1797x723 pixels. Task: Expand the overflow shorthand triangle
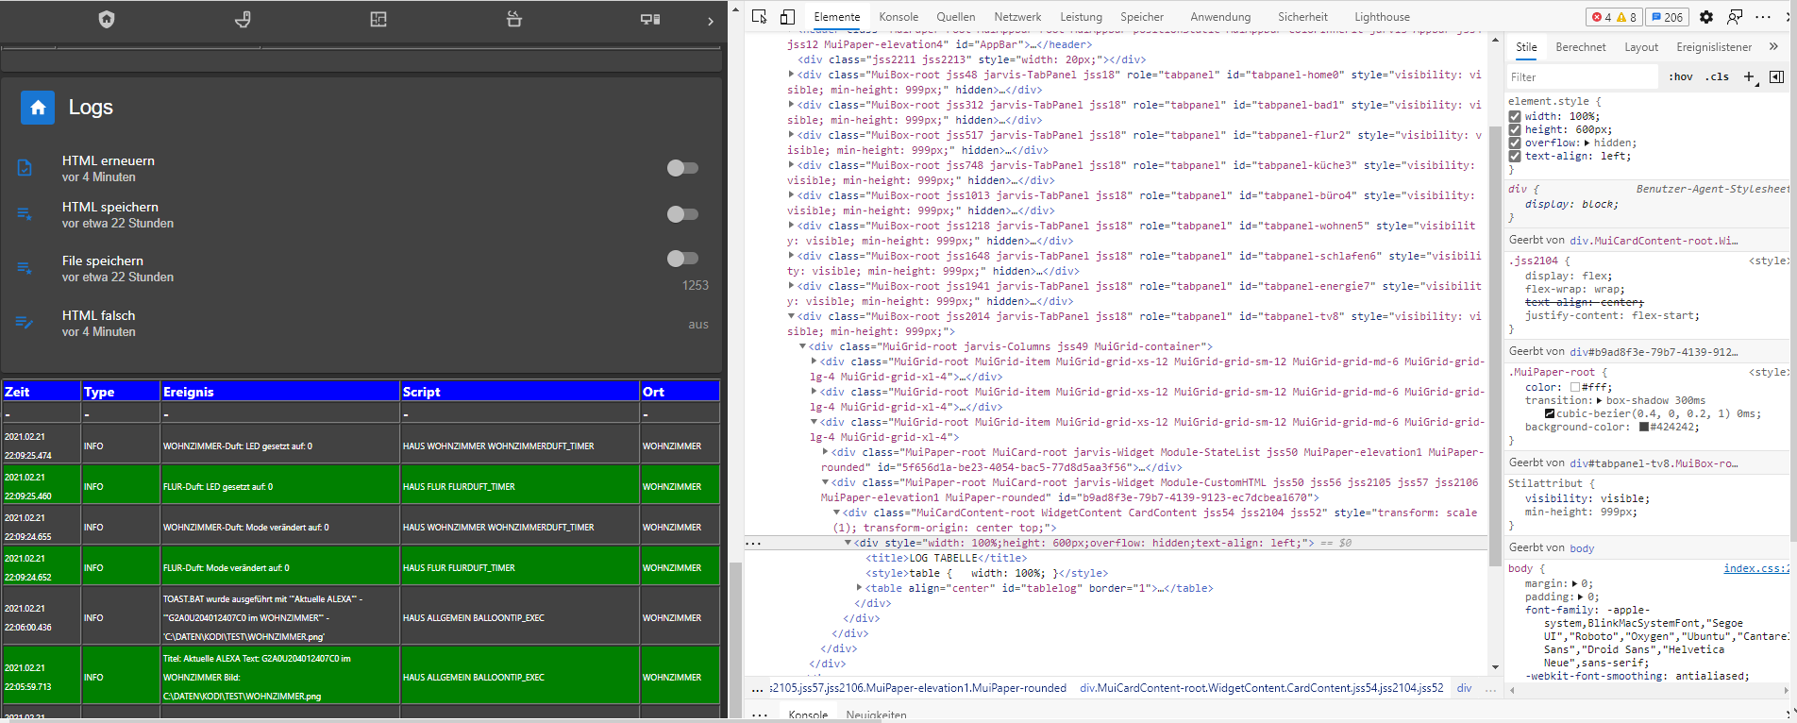(x=1587, y=143)
